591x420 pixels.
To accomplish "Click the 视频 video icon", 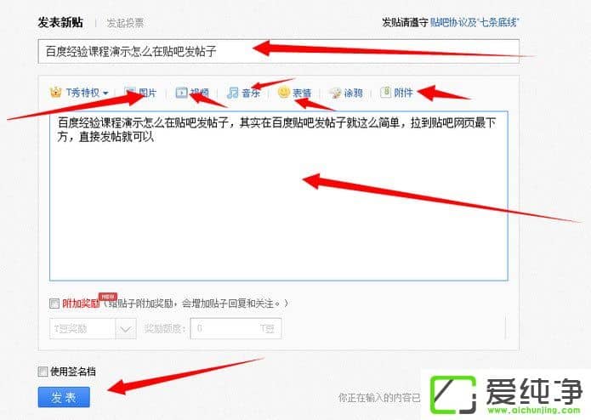I will pos(181,93).
